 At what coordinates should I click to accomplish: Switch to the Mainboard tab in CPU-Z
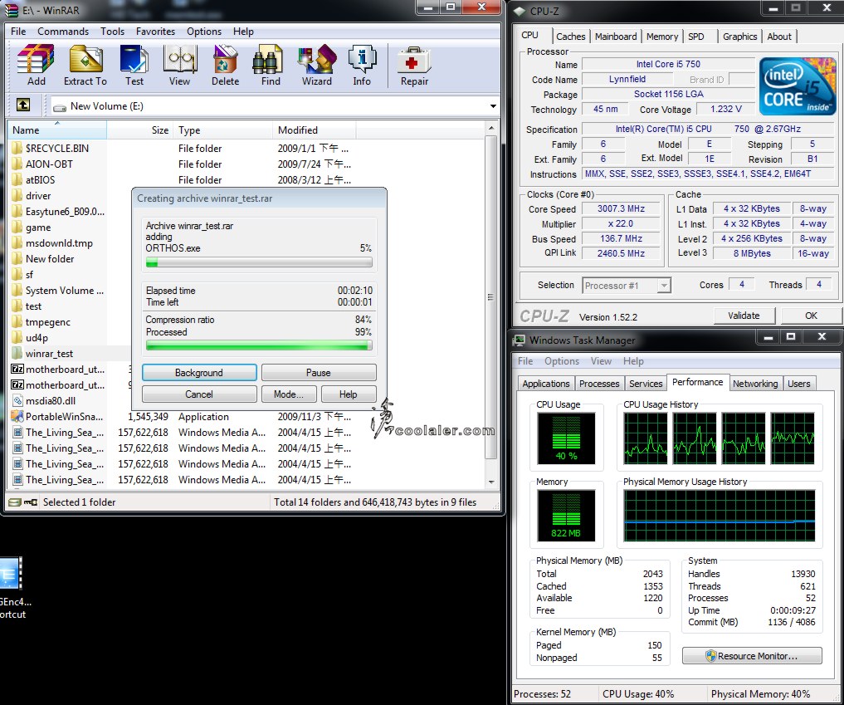tap(616, 36)
